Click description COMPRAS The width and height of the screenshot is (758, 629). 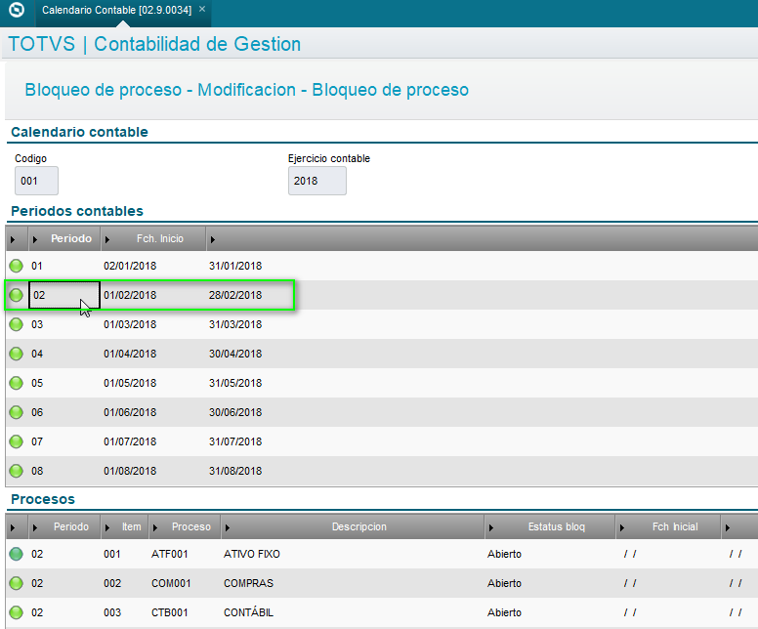[x=248, y=583]
